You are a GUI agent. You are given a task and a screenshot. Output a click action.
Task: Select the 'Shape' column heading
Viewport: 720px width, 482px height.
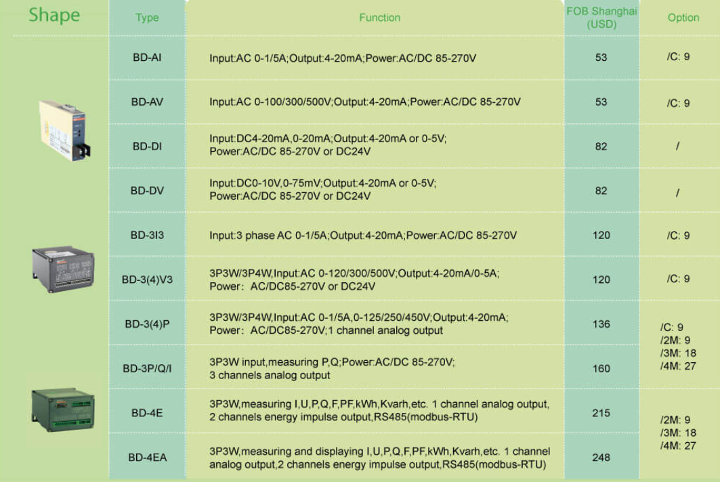pos(54,15)
